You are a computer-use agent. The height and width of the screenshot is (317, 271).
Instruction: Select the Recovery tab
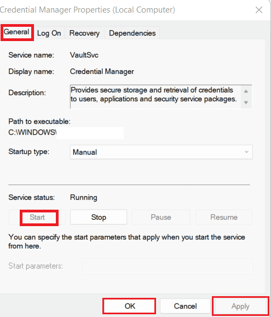pos(84,33)
